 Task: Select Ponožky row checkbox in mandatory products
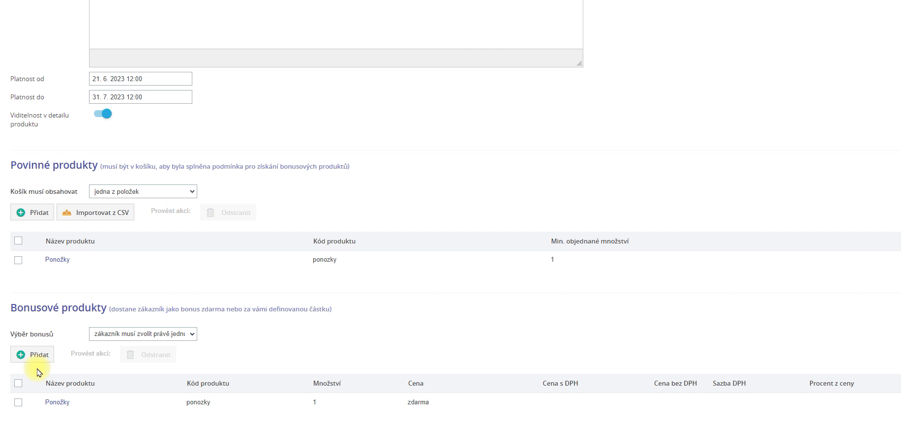[18, 260]
